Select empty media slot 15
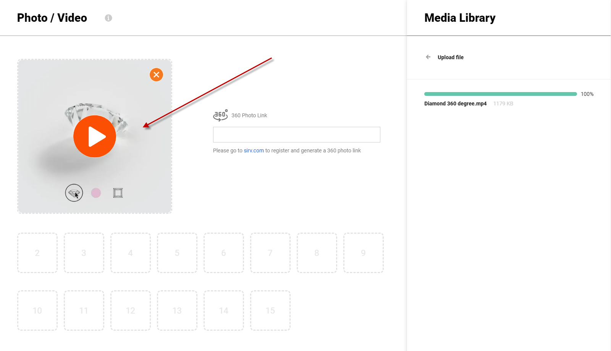The image size is (611, 351). 270,311
